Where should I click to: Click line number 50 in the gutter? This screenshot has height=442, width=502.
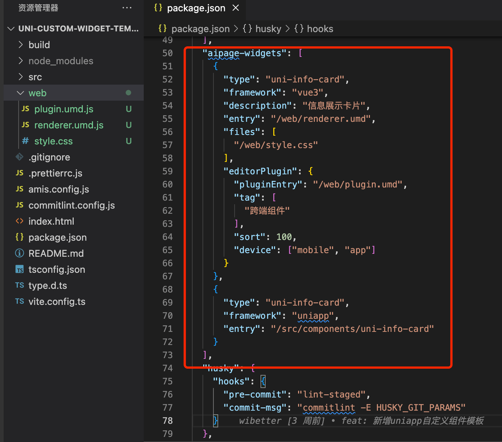(167, 53)
